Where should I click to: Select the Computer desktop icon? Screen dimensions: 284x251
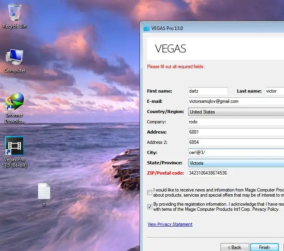(x=15, y=61)
